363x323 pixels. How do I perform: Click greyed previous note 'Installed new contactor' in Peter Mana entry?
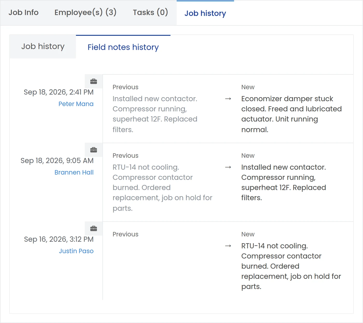click(x=155, y=114)
